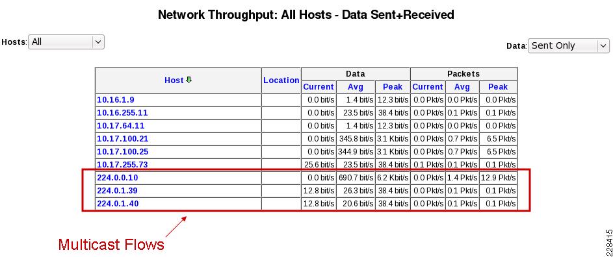Sort by Packets Peak column header
This screenshot has width=613, height=257.
(498, 87)
